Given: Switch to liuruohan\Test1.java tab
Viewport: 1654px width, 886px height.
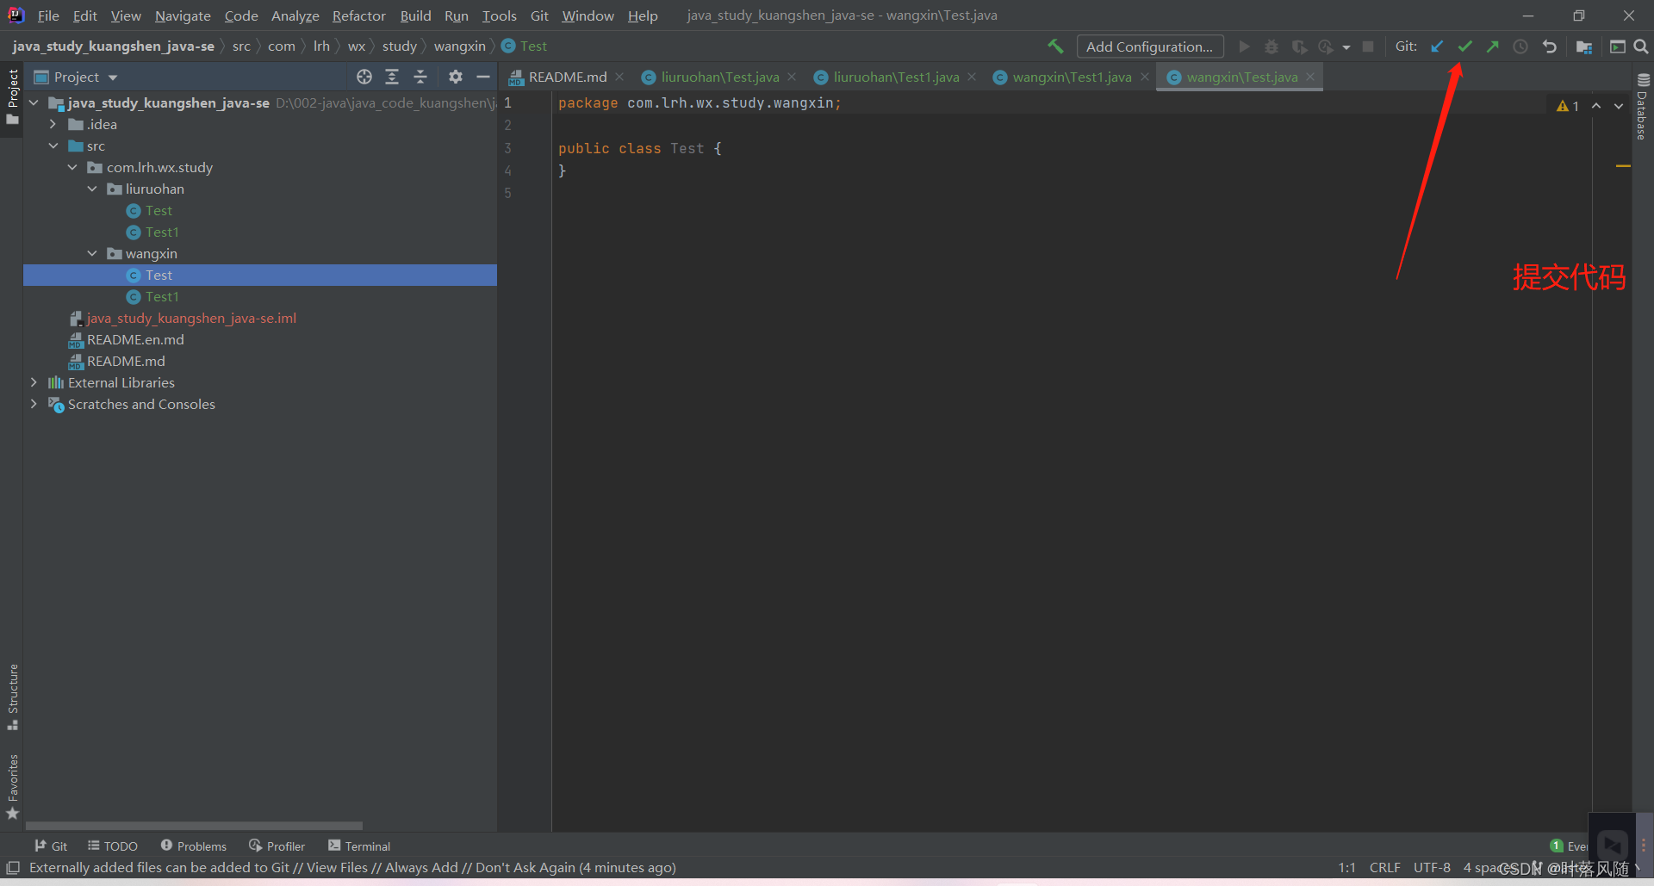Looking at the screenshot, I should coord(896,77).
